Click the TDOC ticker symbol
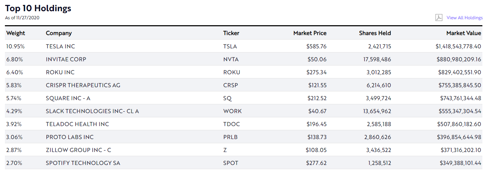 click(x=231, y=124)
